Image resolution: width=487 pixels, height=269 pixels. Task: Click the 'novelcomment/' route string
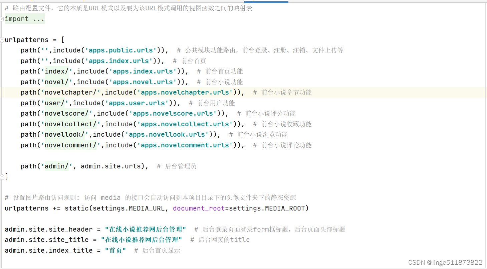point(71,145)
